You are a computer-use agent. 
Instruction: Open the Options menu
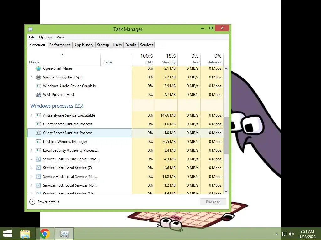point(46,37)
